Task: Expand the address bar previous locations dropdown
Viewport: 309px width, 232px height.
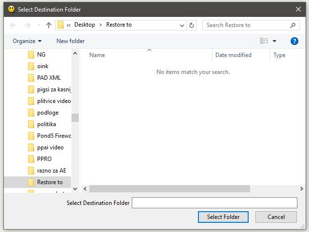Action: [x=182, y=25]
